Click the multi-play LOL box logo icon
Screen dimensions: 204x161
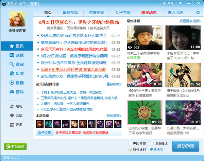click(4, 4)
